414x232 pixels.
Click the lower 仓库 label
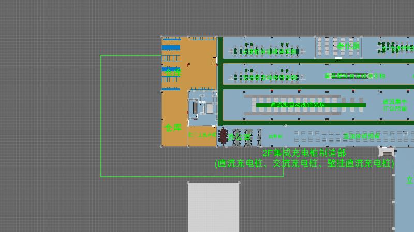(x=173, y=127)
